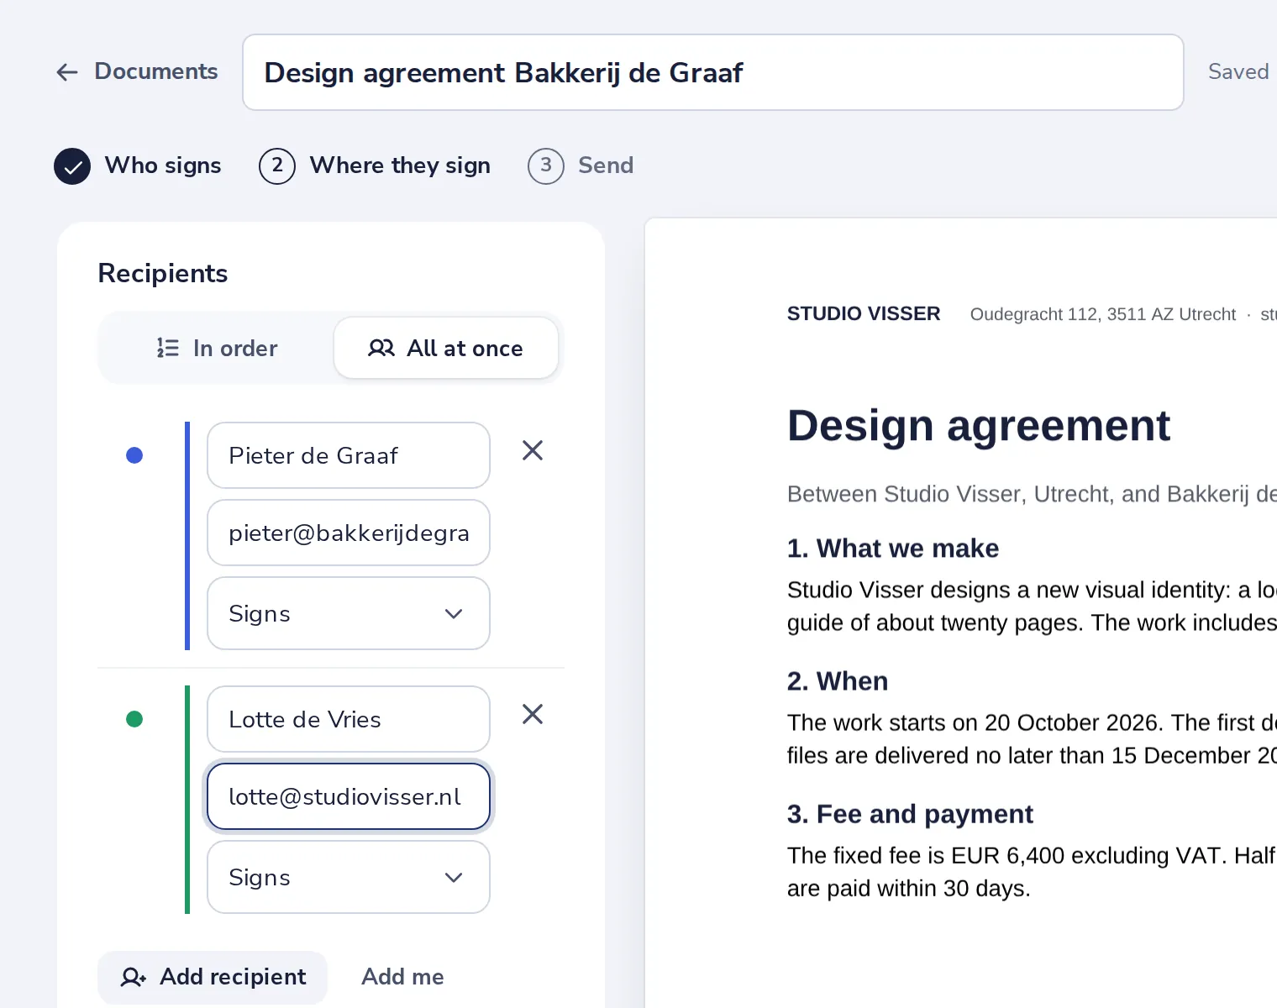Open Lotte de Vries's Signs role dropdown
This screenshot has height=1008, width=1277.
(x=349, y=877)
